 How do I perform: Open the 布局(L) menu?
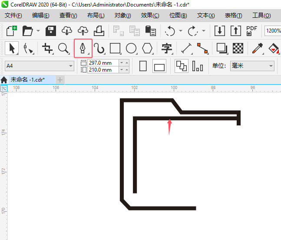(x=96, y=16)
